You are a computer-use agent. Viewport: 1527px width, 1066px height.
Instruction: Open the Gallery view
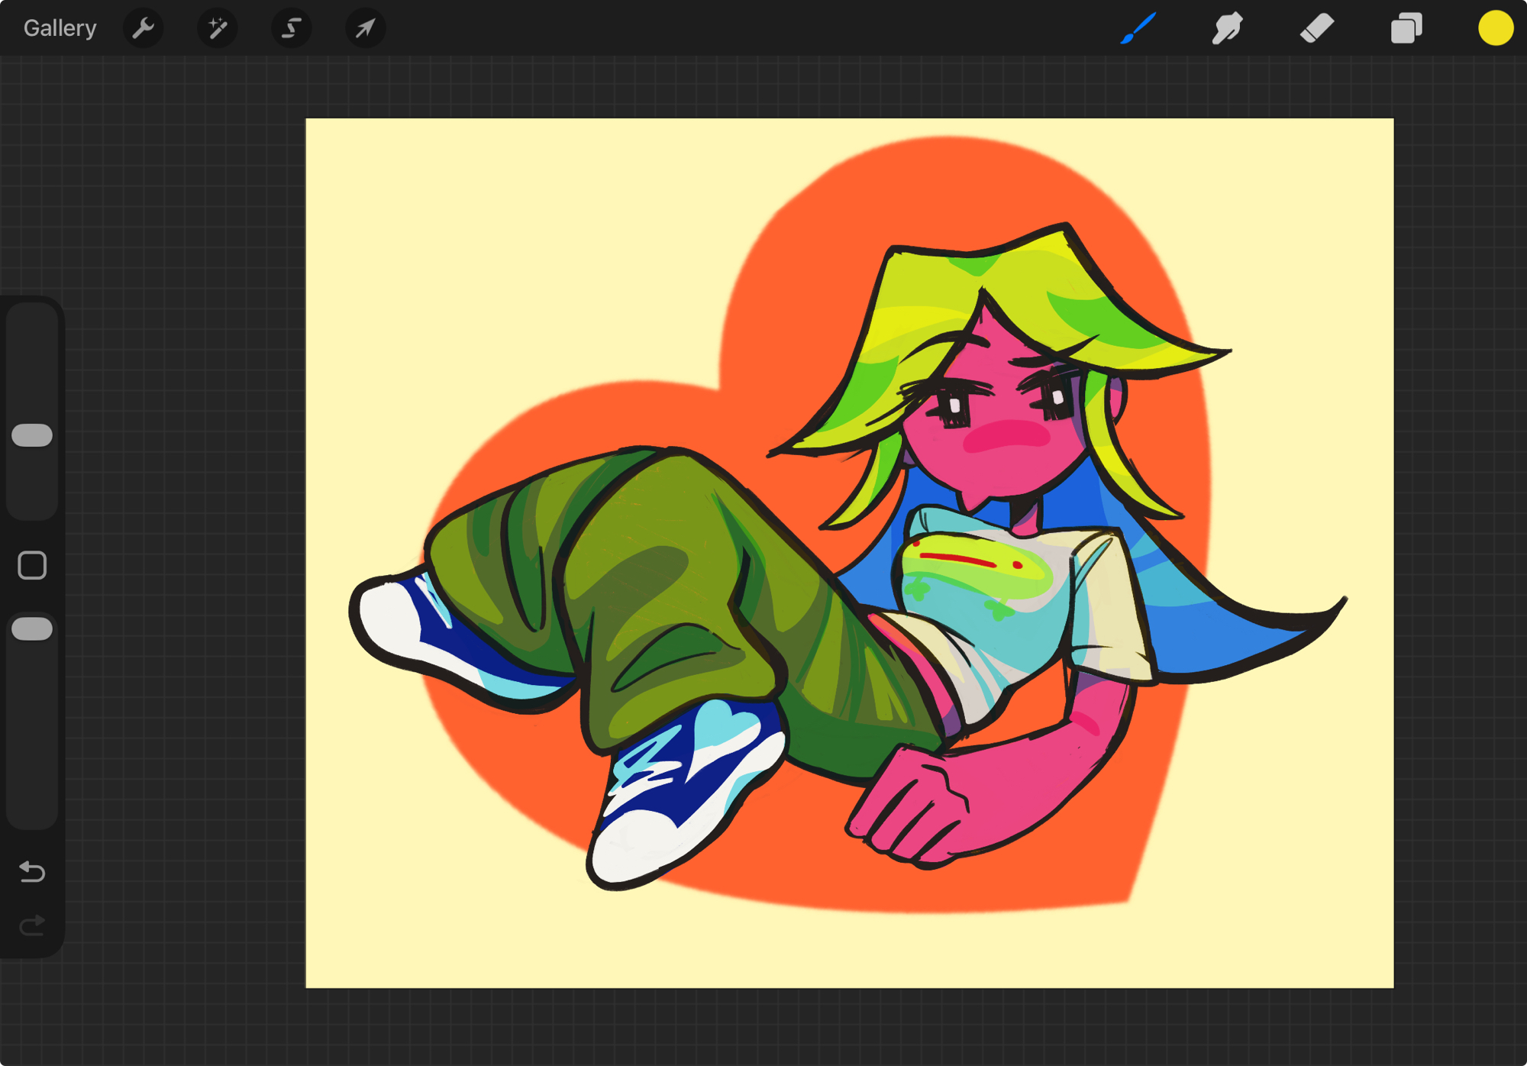pos(60,28)
